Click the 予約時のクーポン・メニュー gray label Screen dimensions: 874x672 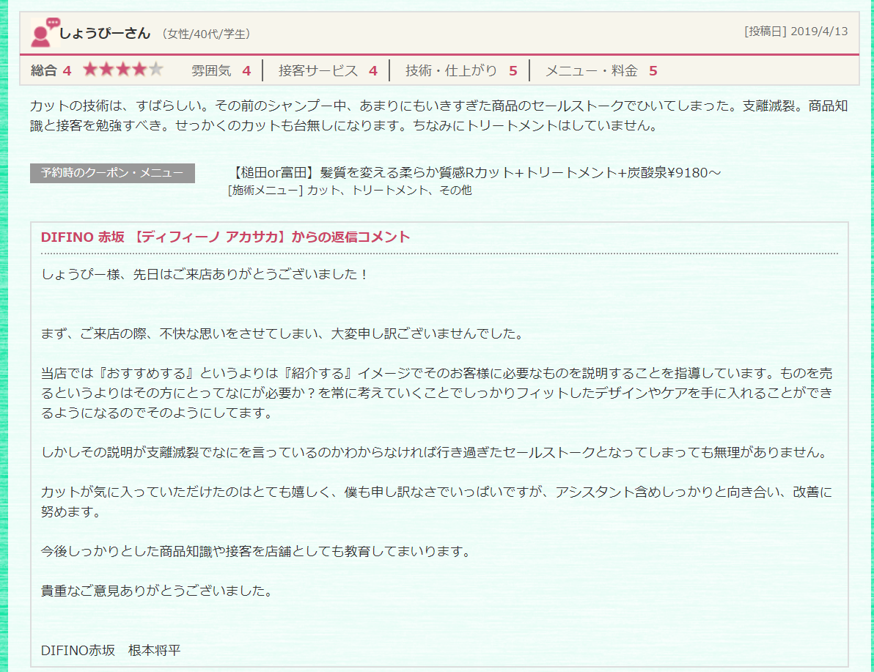click(x=112, y=173)
